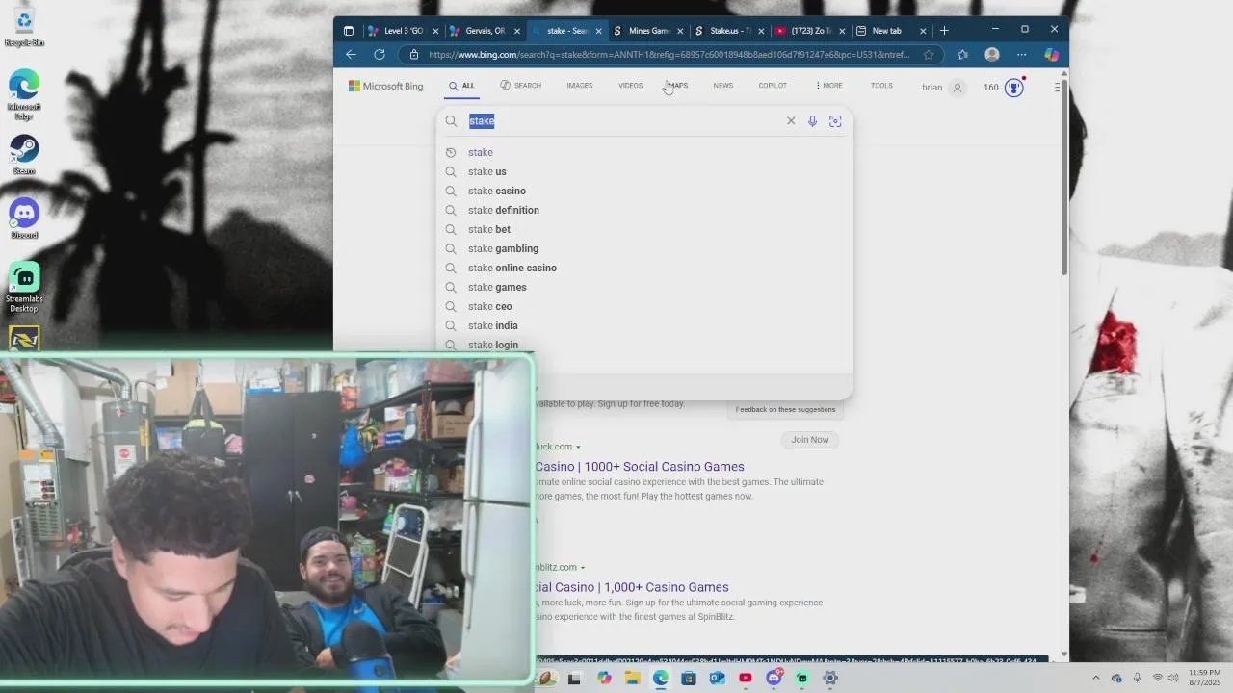
Task: Open the '1000+ Social Casino Games' result
Action: (x=640, y=467)
